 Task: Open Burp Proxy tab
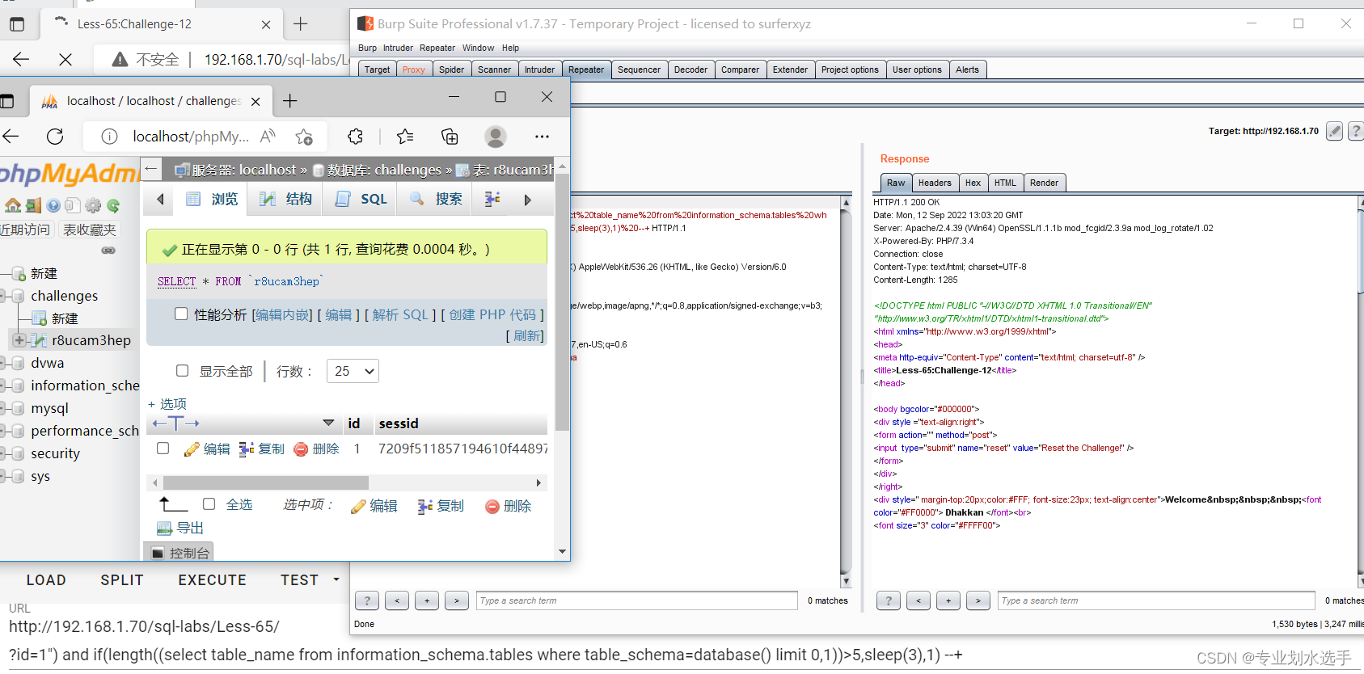[x=414, y=70]
